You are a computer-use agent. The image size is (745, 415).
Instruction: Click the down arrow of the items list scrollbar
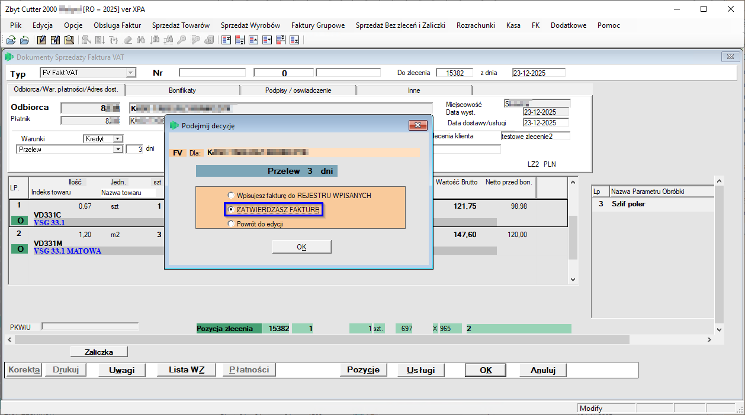pos(573,279)
